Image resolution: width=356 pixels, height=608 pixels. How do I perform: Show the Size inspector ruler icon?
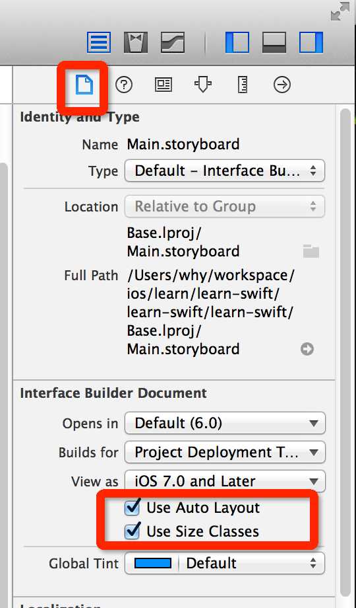click(242, 85)
